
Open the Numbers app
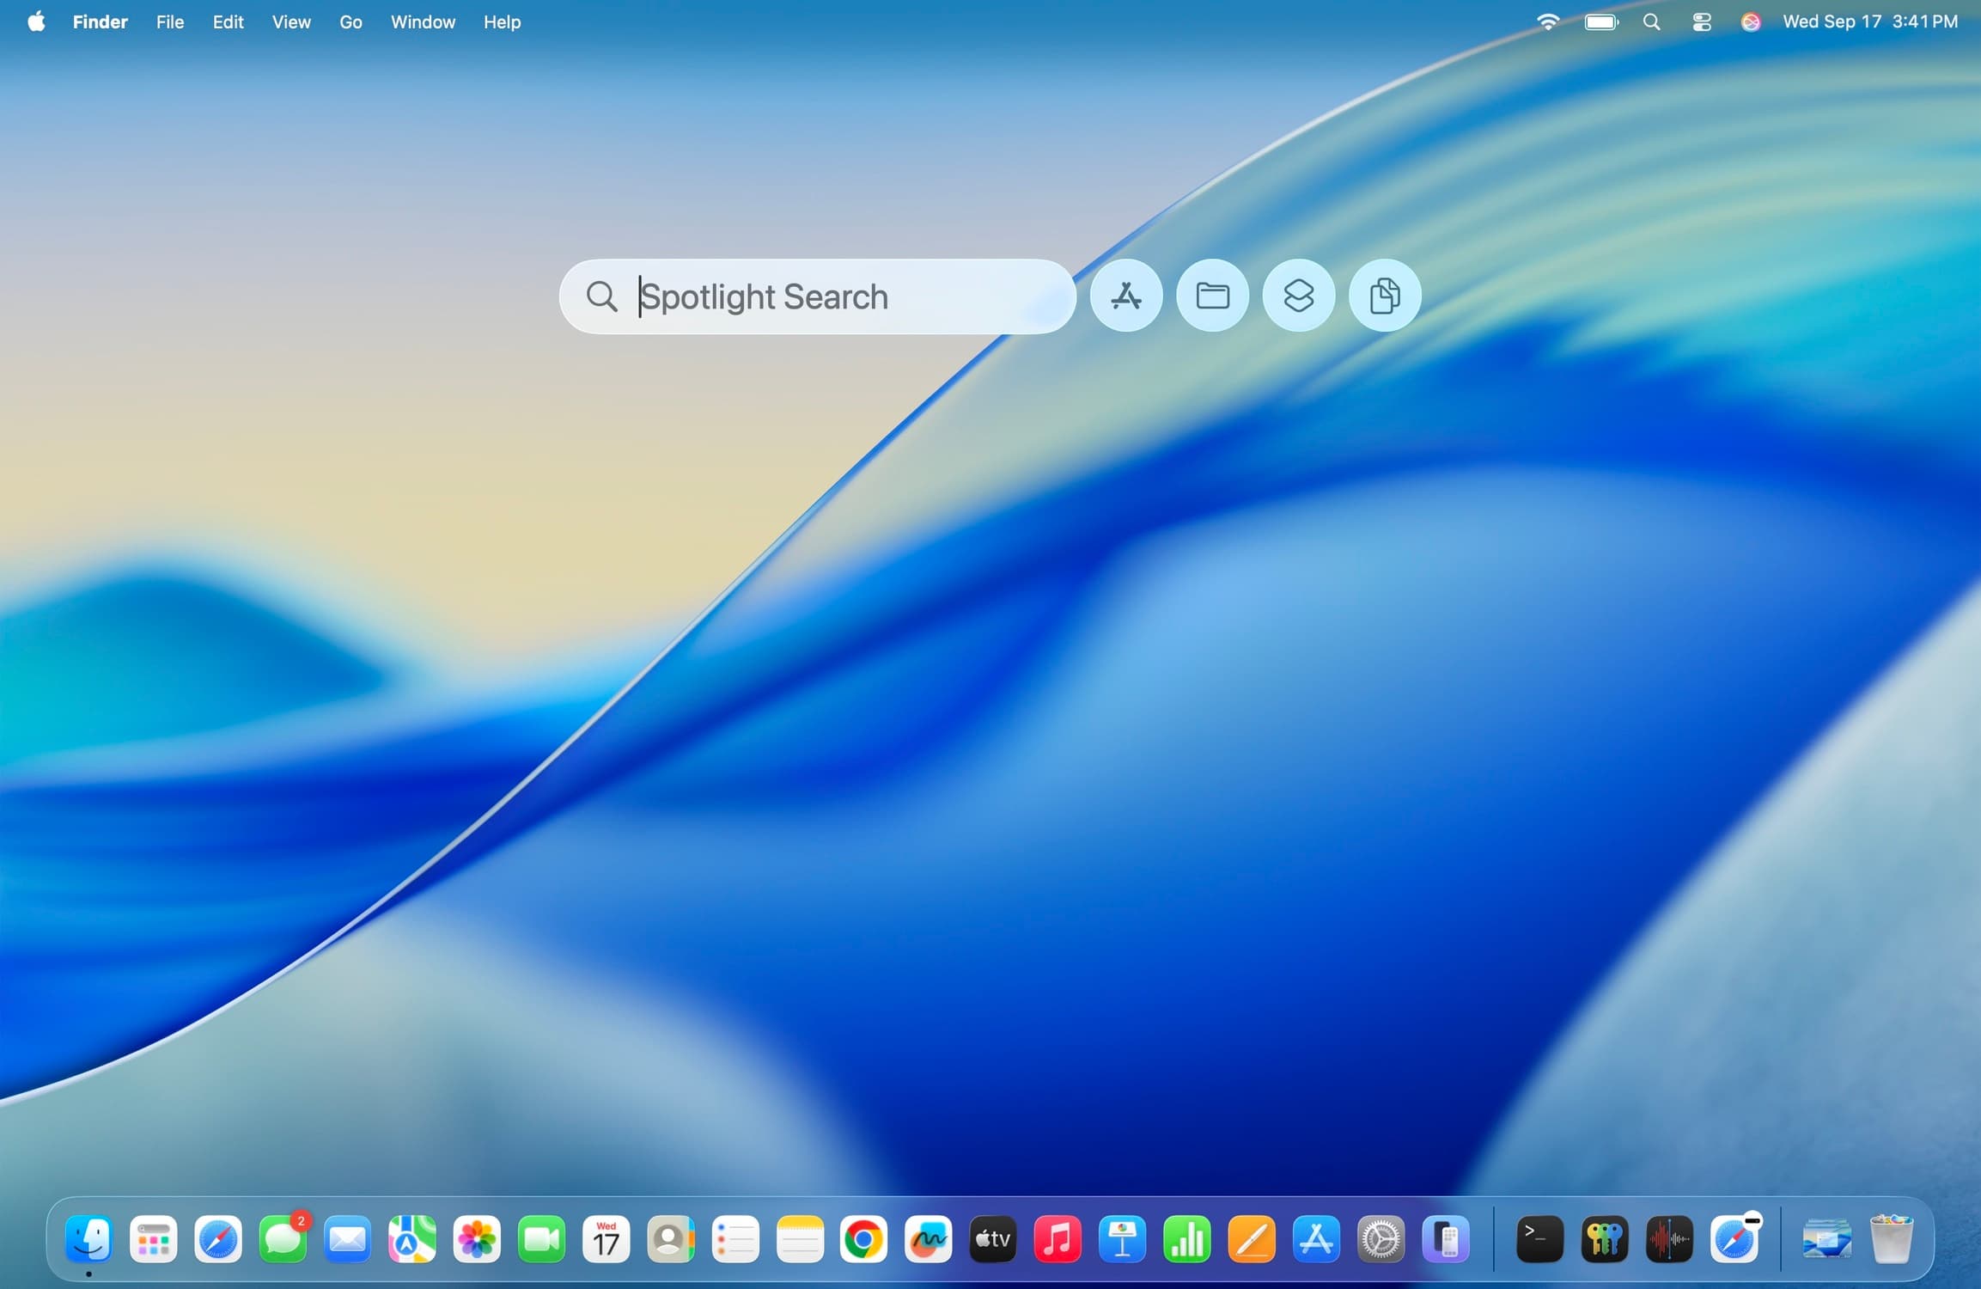coord(1188,1239)
